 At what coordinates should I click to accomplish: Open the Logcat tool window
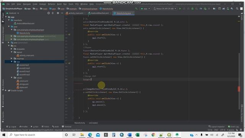point(11,127)
